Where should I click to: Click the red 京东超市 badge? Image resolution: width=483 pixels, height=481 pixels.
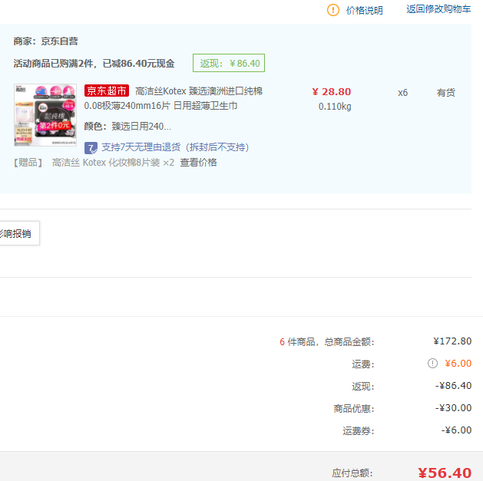[x=107, y=91]
